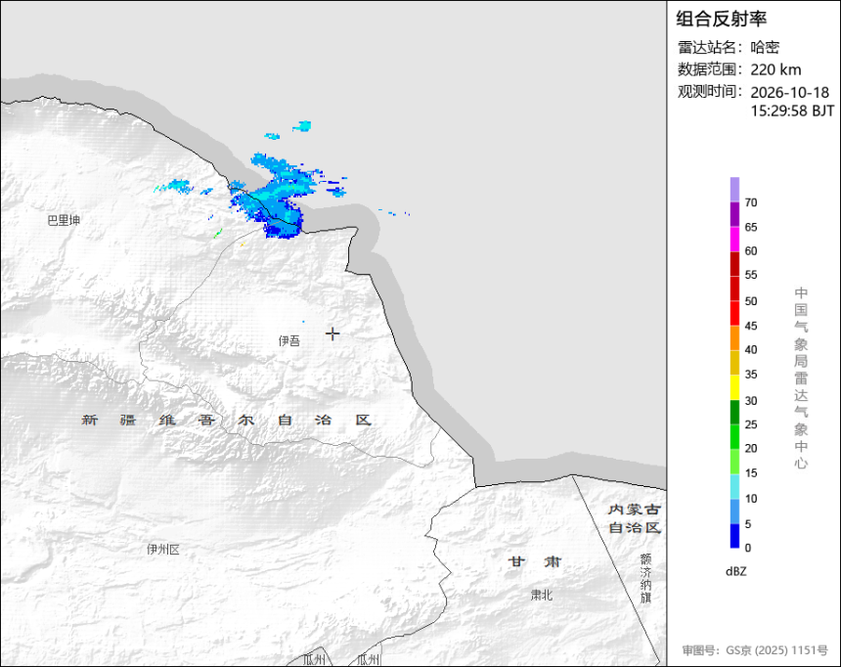Click the legend value 70
The height and width of the screenshot is (667, 841).
(751, 202)
